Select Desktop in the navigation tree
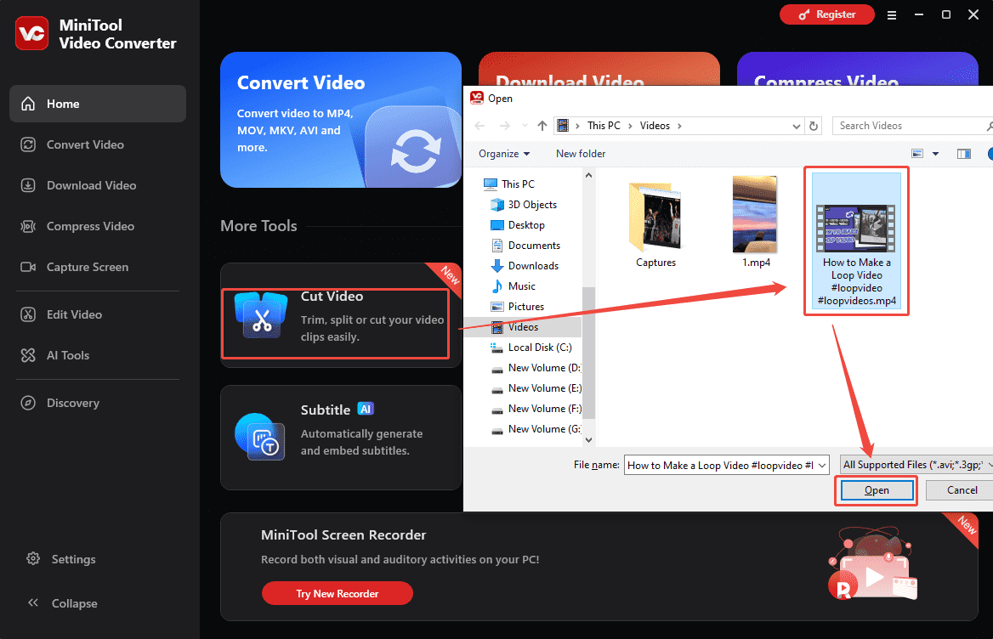Viewport: 993px width, 639px height. click(518, 225)
